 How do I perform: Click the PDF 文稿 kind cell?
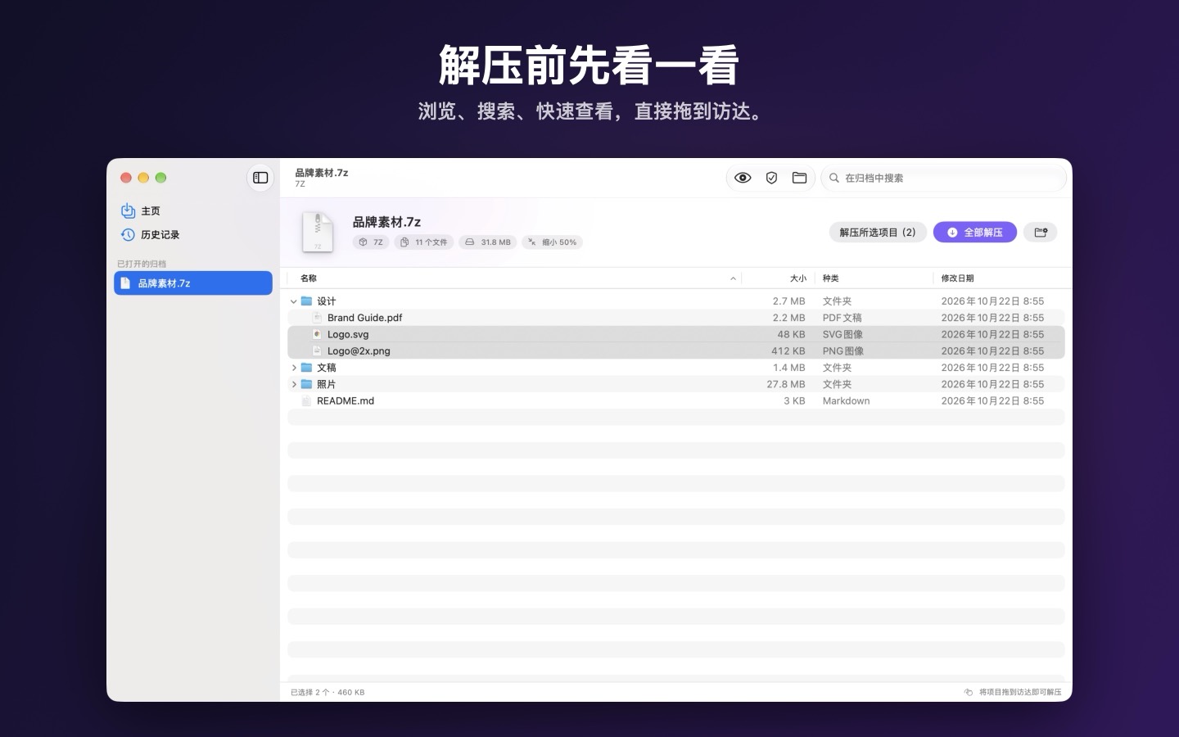[x=842, y=318]
